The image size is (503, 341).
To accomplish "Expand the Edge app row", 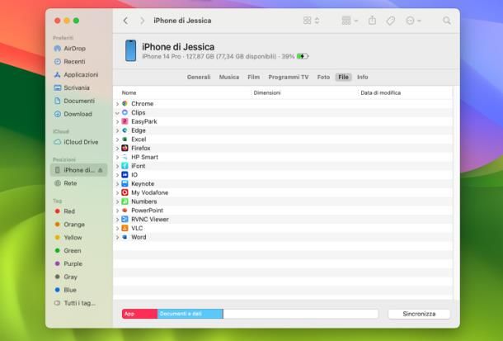I will pos(117,130).
